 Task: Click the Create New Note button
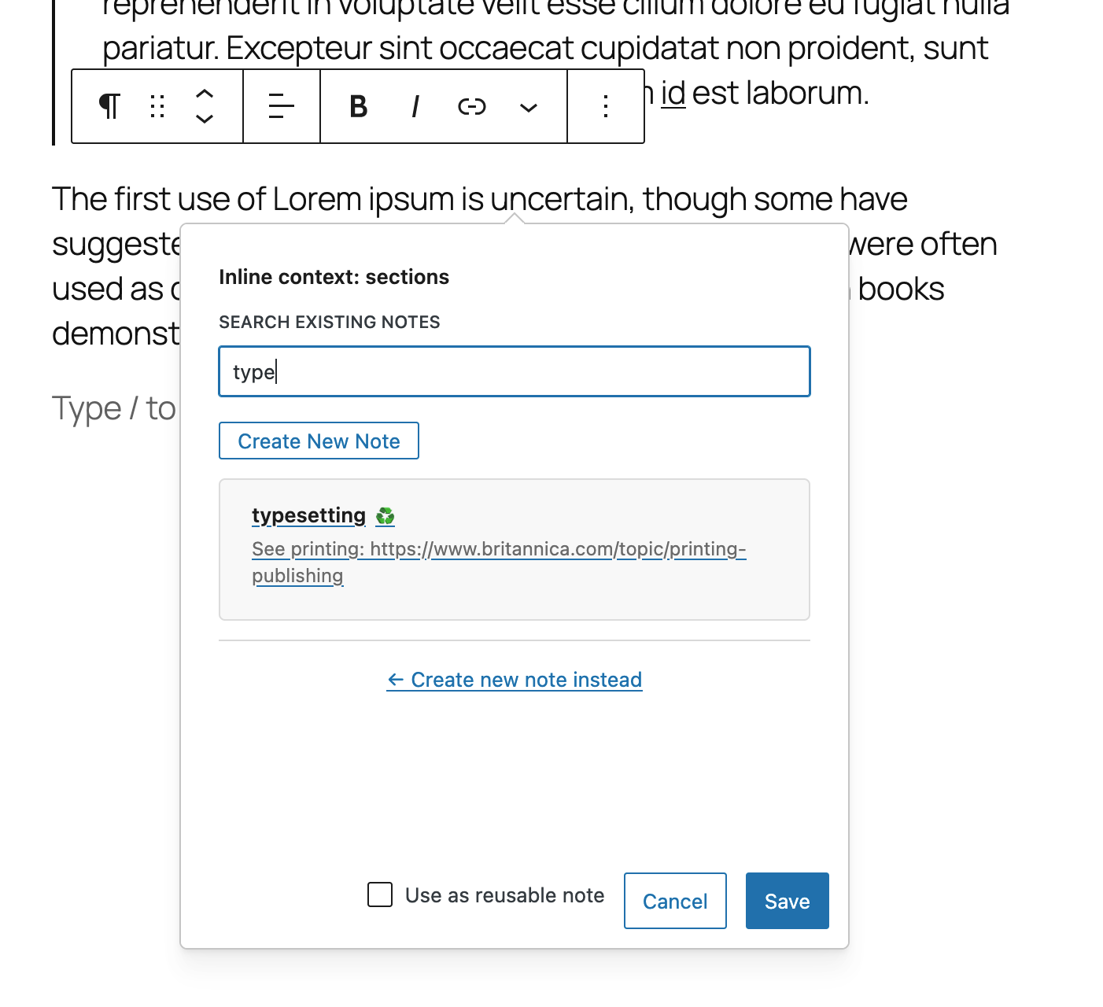tap(319, 441)
